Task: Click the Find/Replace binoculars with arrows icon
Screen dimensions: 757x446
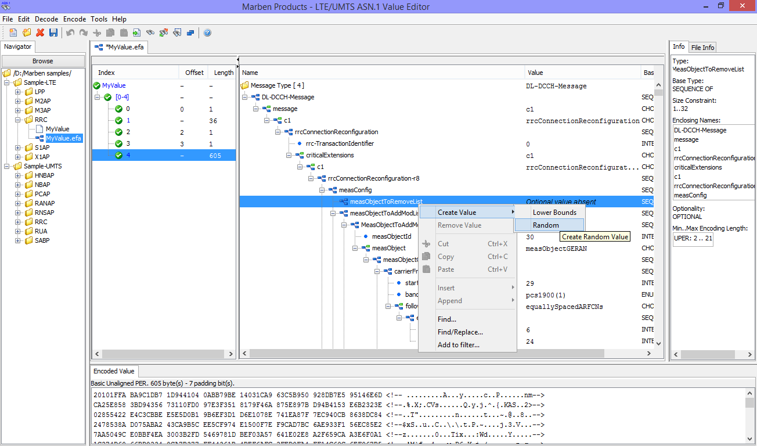Action: click(x=164, y=33)
